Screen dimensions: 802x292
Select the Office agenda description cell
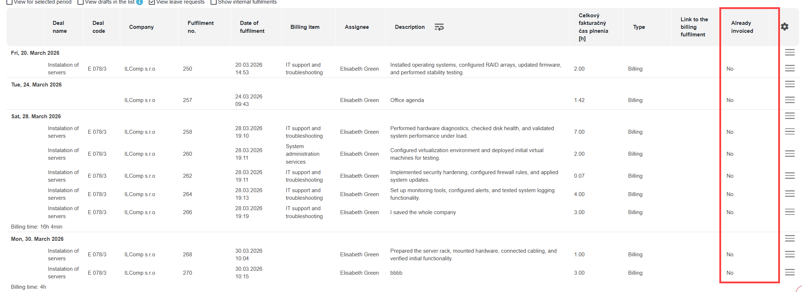[407, 100]
